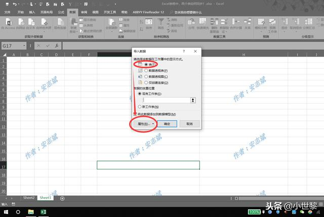The width and height of the screenshot is (324, 217).
Task: Open the 文件 (File) tab
Action: (8, 12)
